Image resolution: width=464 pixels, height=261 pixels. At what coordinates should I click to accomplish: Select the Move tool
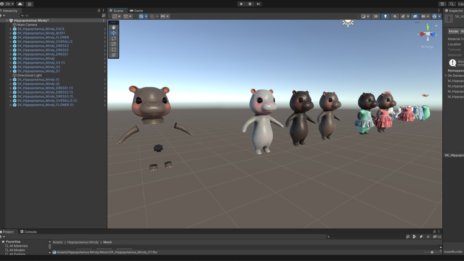pyautogui.click(x=114, y=33)
